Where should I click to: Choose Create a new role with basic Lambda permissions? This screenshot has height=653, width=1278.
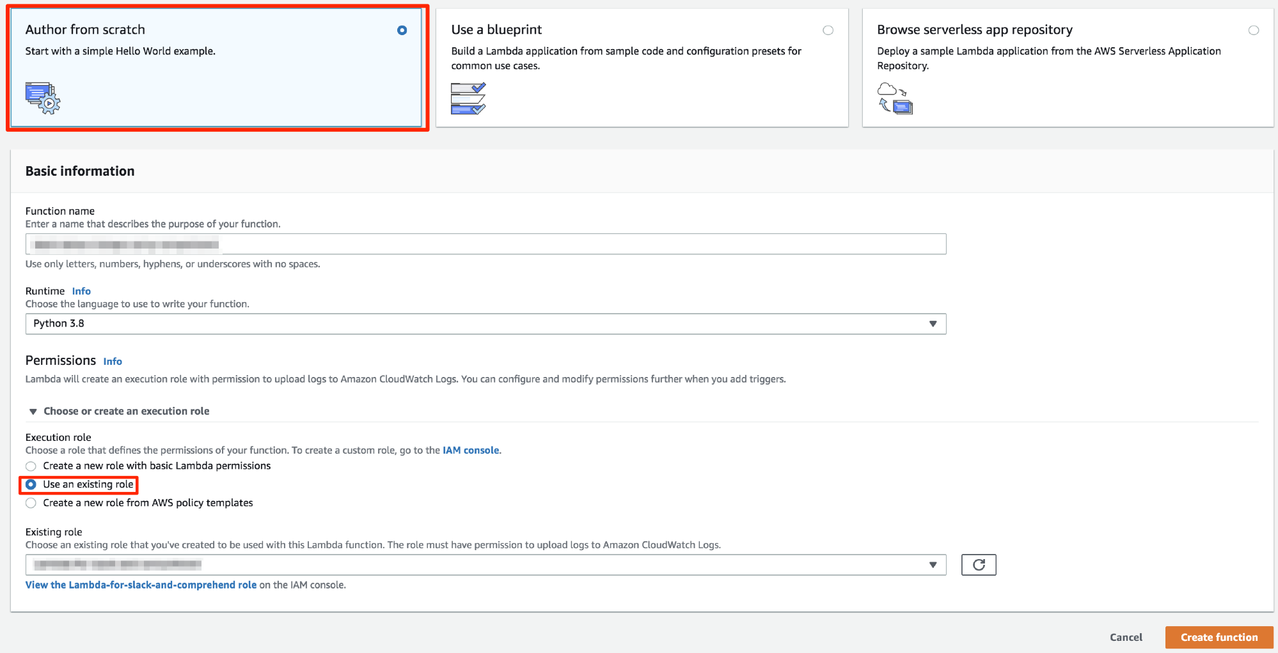click(x=31, y=466)
